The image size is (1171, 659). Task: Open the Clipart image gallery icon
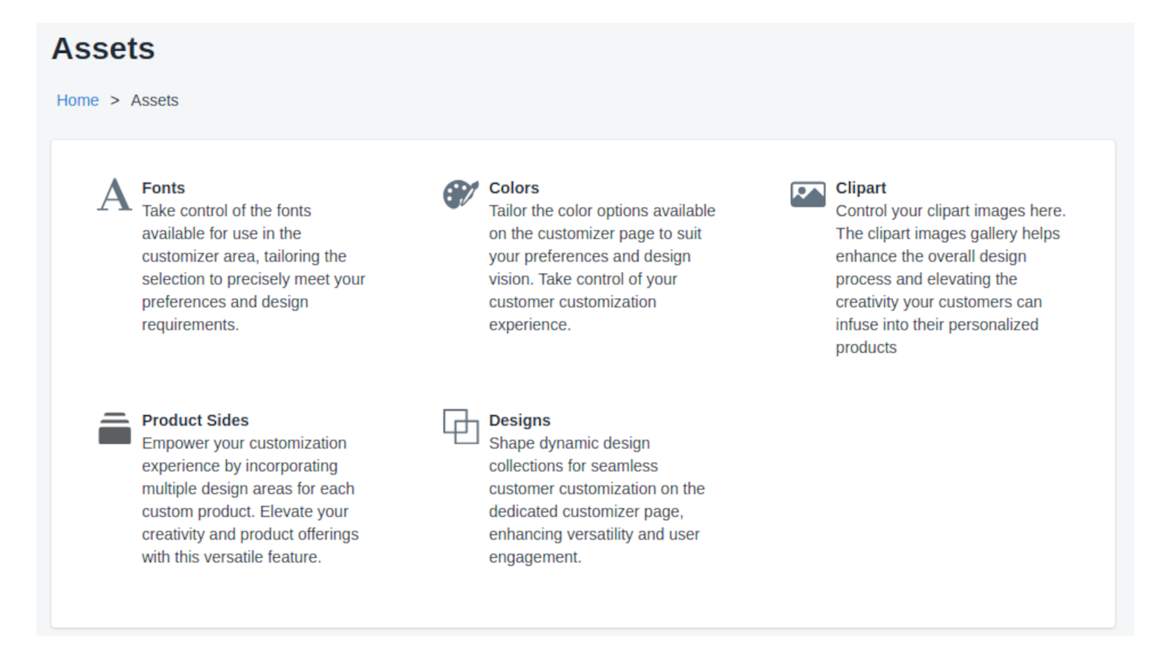point(807,196)
